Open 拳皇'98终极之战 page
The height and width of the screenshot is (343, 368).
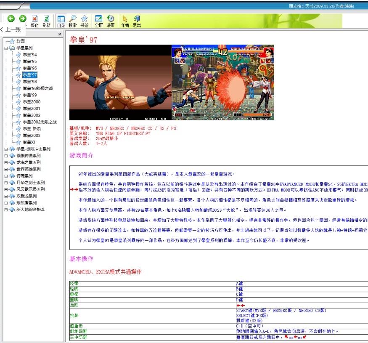pos(38,88)
